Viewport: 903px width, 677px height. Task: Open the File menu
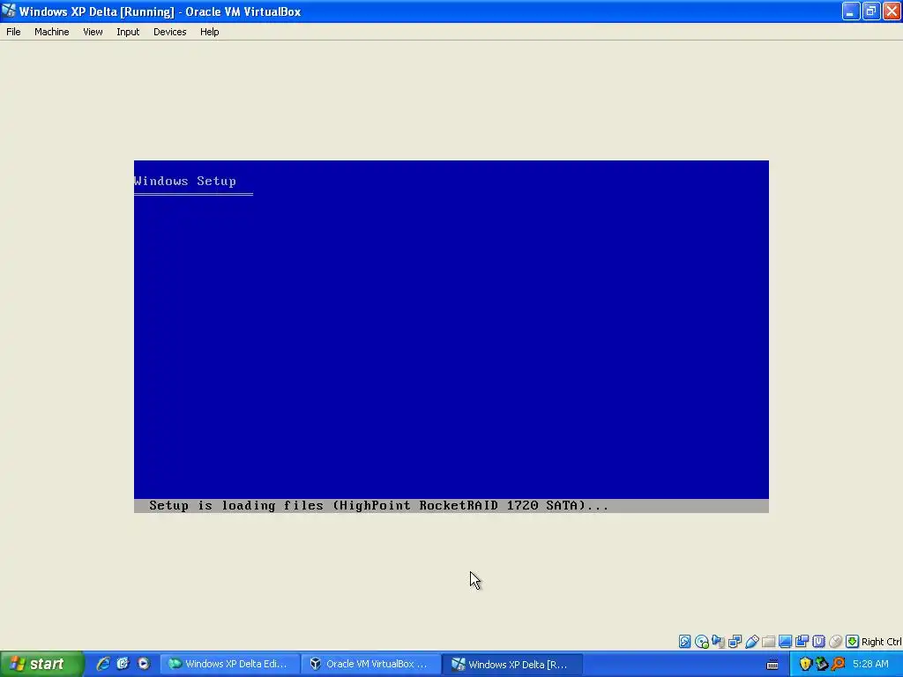coord(13,32)
